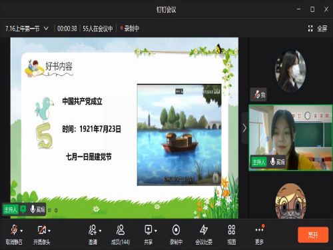
Task: Open the dropdown arrow next to 共享
Action: pyautogui.click(x=156, y=231)
